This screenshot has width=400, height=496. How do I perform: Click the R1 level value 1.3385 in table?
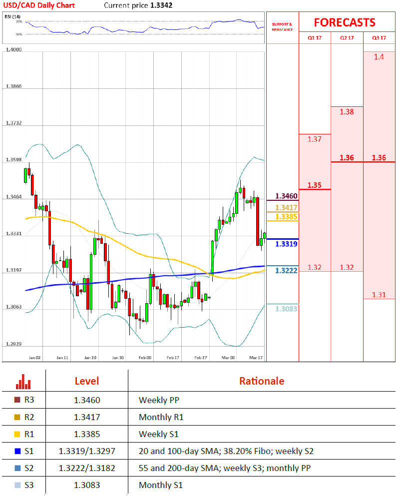[87, 435]
